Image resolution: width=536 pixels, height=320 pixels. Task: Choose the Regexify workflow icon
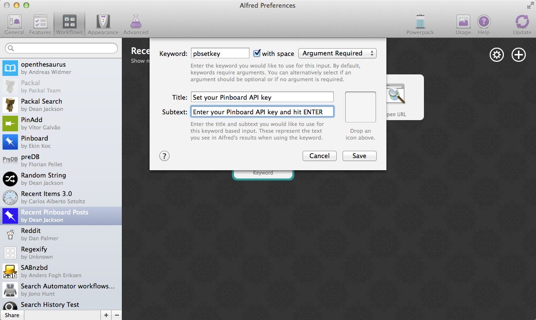pyautogui.click(x=10, y=253)
